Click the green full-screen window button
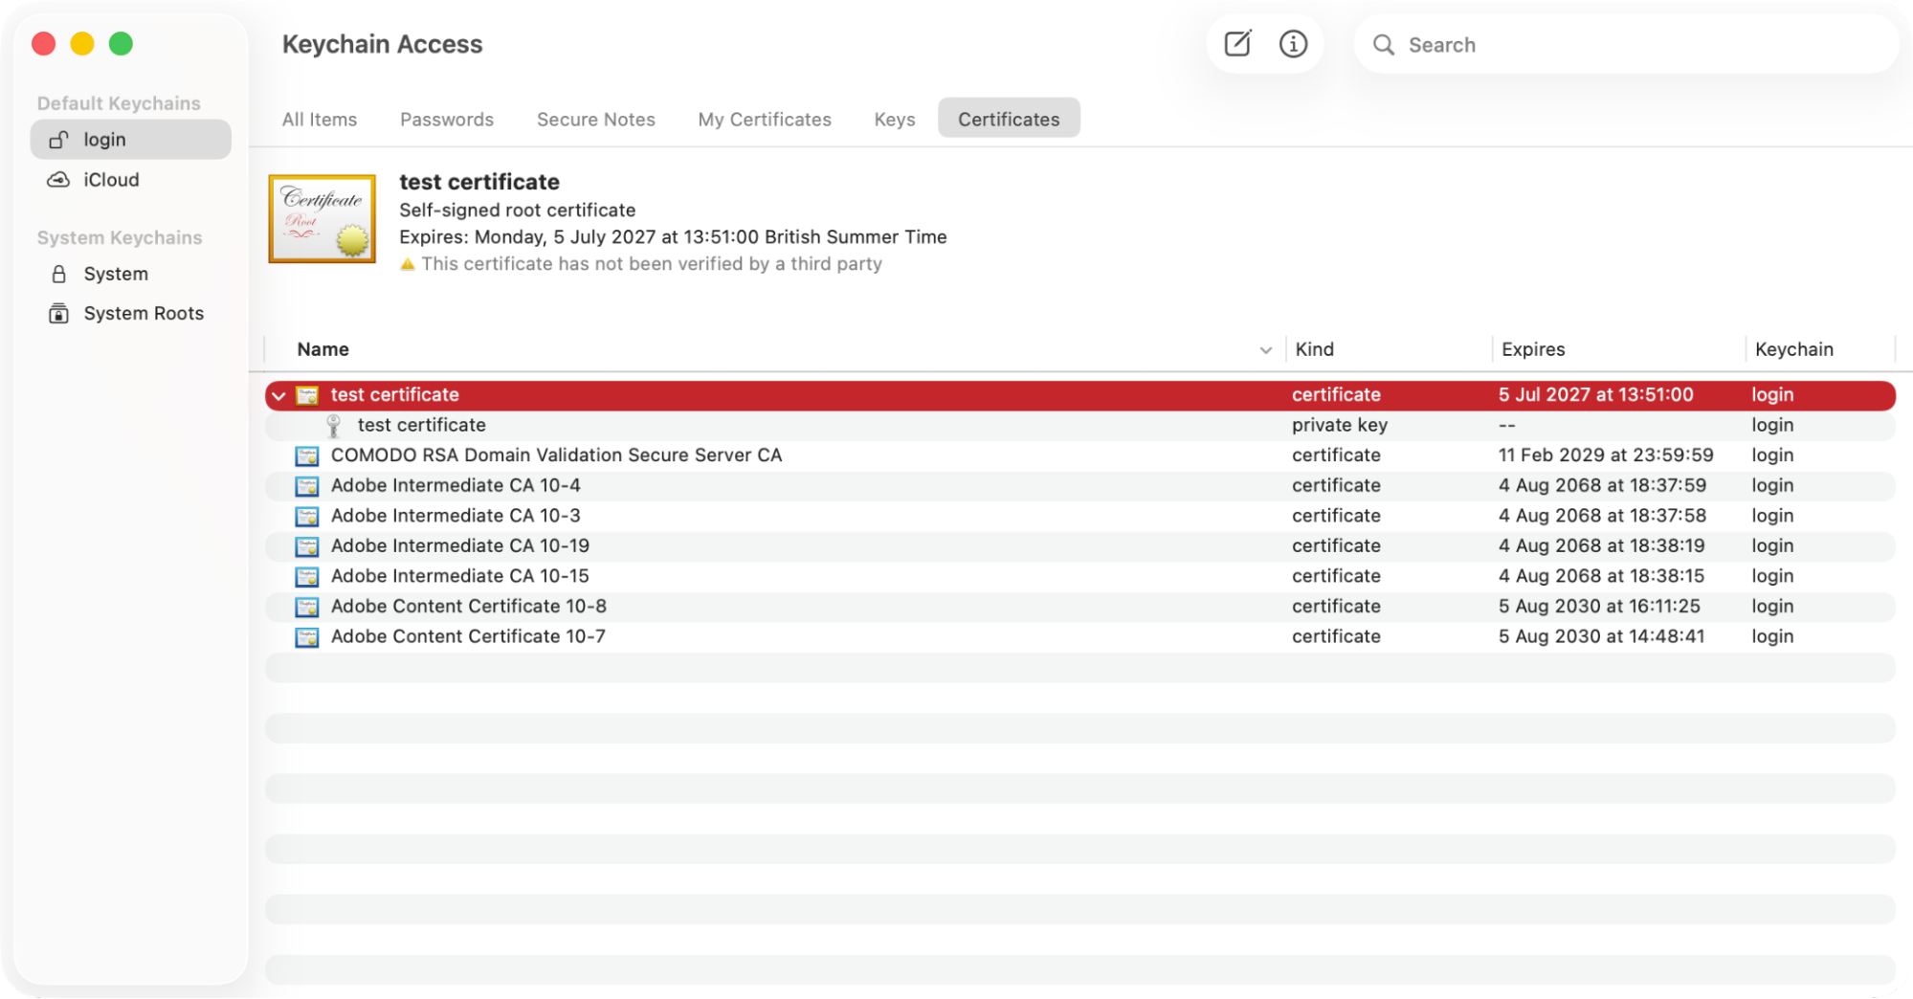The image size is (1913, 999). pos(121,44)
